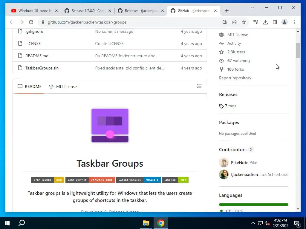Click the browser forward arrow
Image resolution: width=306 pixels, height=229 pixels.
[x=22, y=22]
